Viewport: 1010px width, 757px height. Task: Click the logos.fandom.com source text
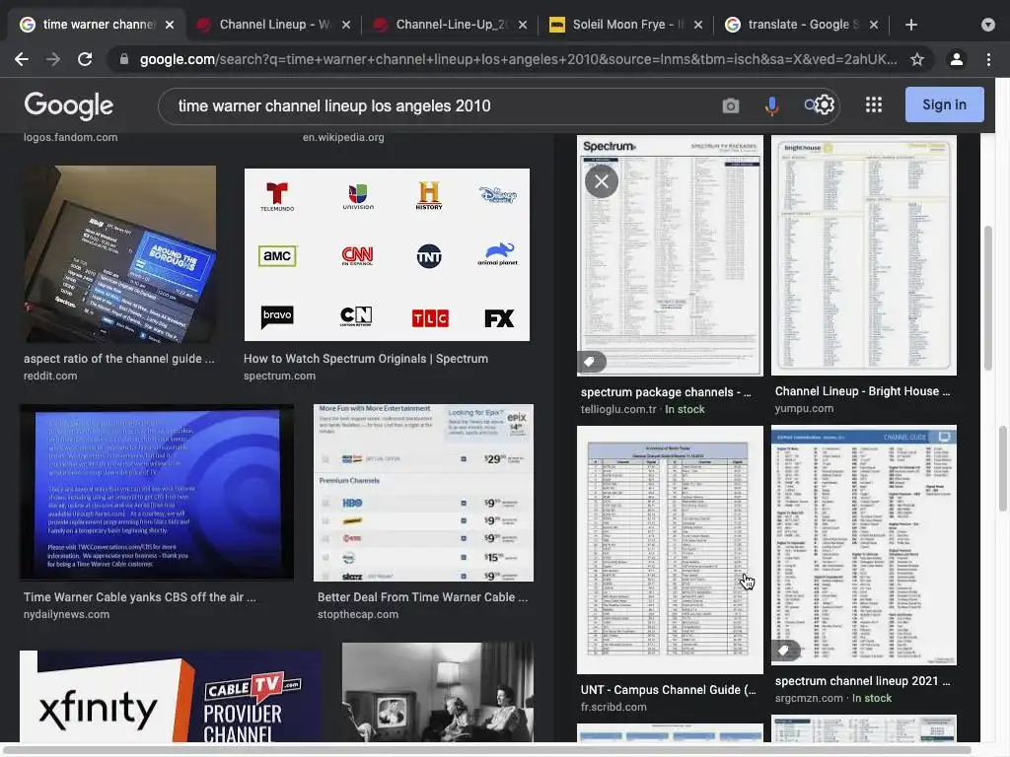[71, 137]
